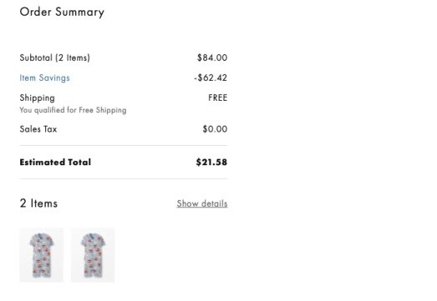Select the first romper product thumbnail

(x=42, y=255)
